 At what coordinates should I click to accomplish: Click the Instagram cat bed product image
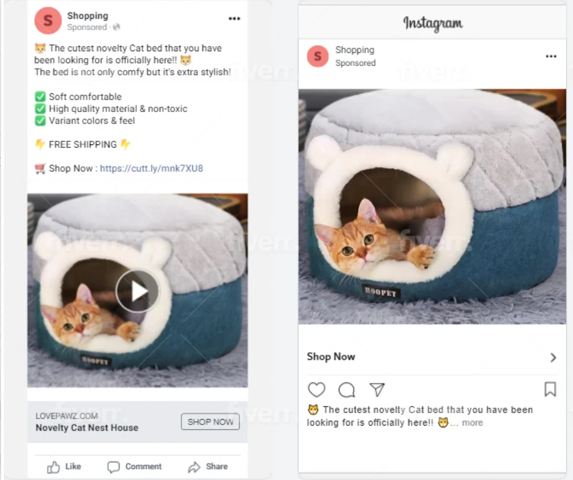pos(432,206)
